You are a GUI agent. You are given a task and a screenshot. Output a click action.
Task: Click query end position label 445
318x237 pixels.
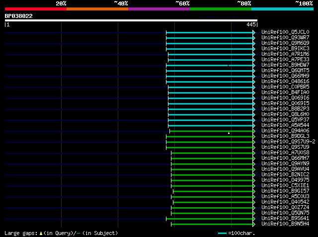(x=251, y=24)
